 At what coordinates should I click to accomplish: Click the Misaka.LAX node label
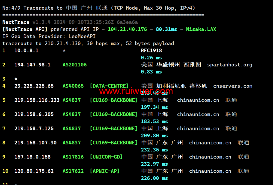click(201, 29)
